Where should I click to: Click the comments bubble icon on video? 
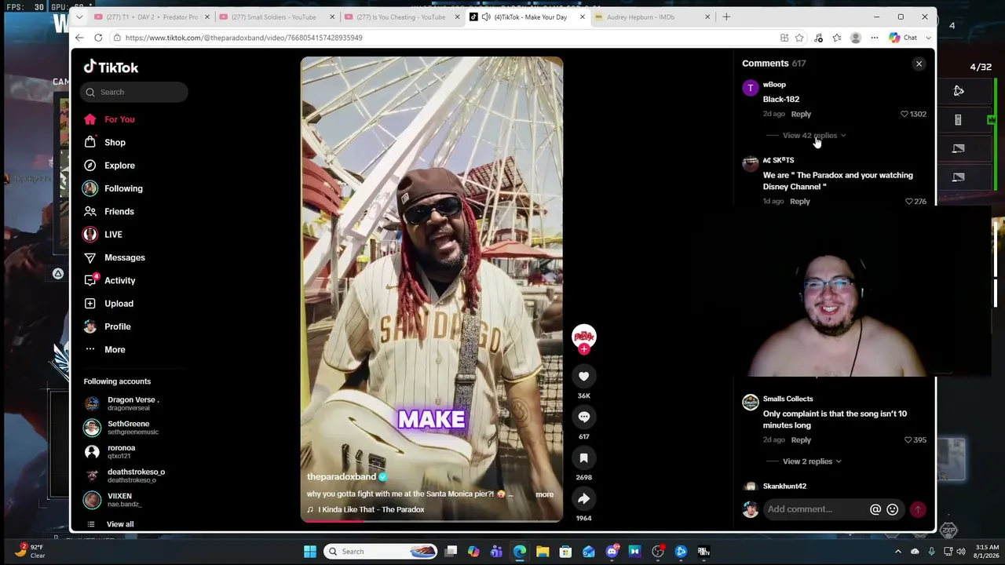[x=583, y=417]
